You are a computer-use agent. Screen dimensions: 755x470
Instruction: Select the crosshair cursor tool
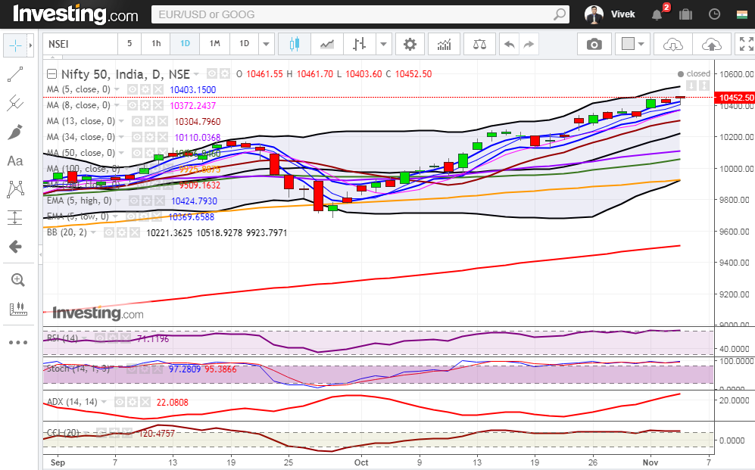15,45
